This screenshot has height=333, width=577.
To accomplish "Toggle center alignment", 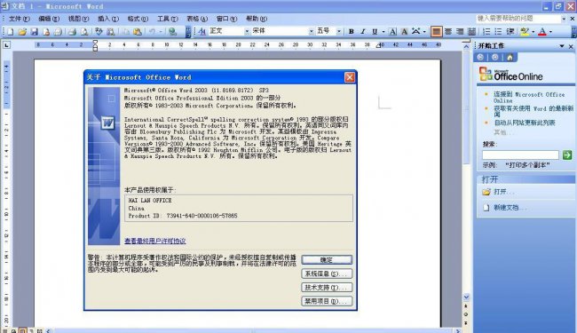I will pos(447,32).
